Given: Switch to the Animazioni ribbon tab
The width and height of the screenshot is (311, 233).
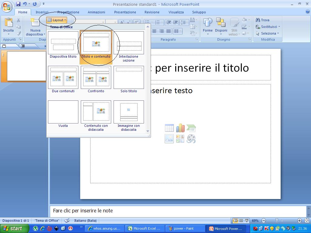Looking at the screenshot, I should [x=96, y=12].
